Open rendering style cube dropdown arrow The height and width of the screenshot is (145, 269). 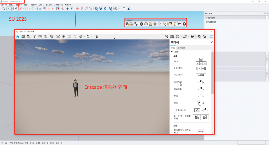coord(181,37)
